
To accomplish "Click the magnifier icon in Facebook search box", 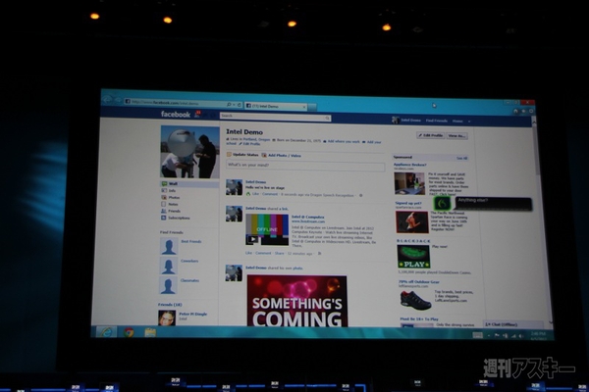I will pos(327,118).
